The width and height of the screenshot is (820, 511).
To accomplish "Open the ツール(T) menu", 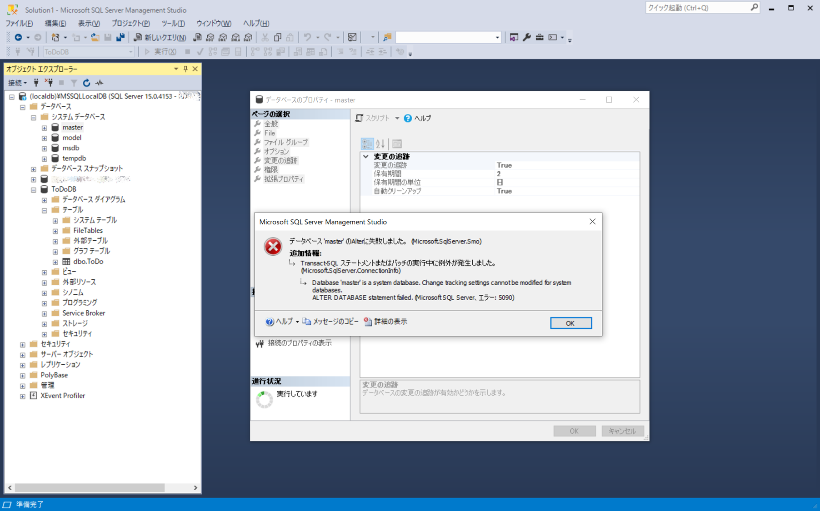I will tap(173, 23).
